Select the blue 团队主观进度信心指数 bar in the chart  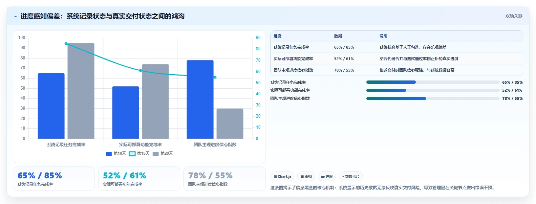click(200, 99)
